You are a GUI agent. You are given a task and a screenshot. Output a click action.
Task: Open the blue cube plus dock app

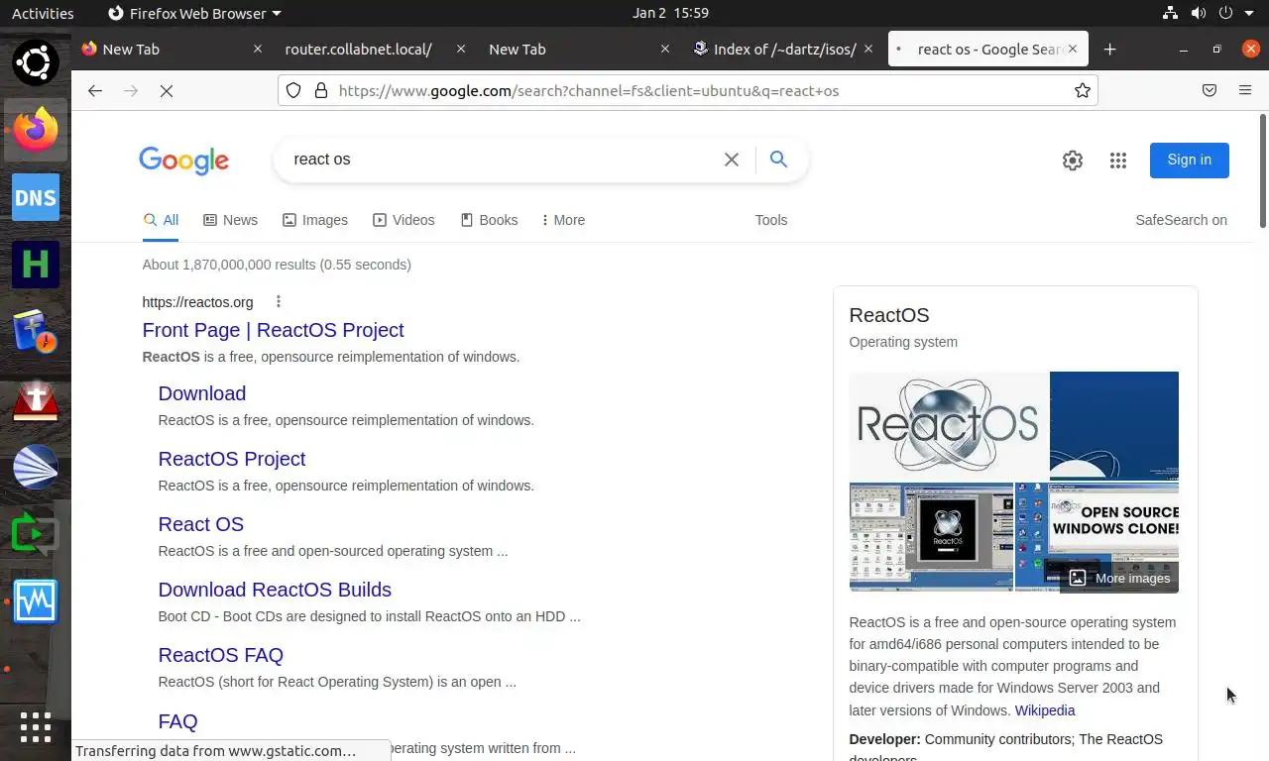(x=36, y=332)
